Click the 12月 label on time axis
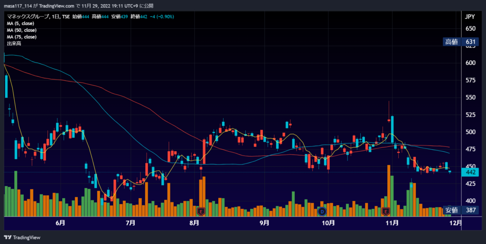Image resolution: width=486 pixels, height=244 pixels. (x=455, y=223)
